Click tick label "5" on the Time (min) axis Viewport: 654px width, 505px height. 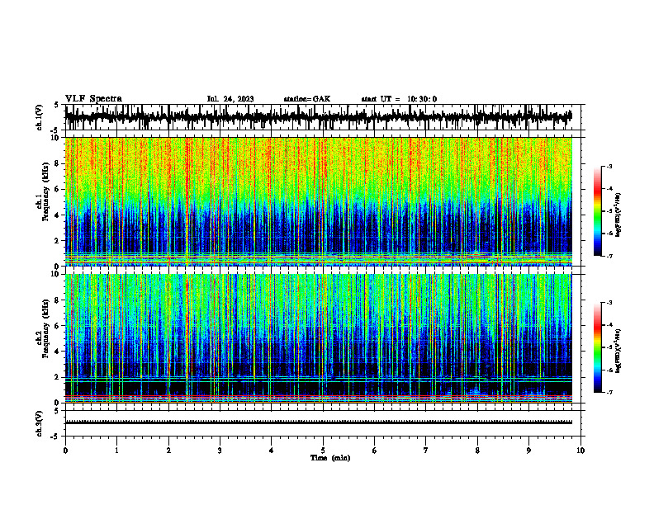323,451
